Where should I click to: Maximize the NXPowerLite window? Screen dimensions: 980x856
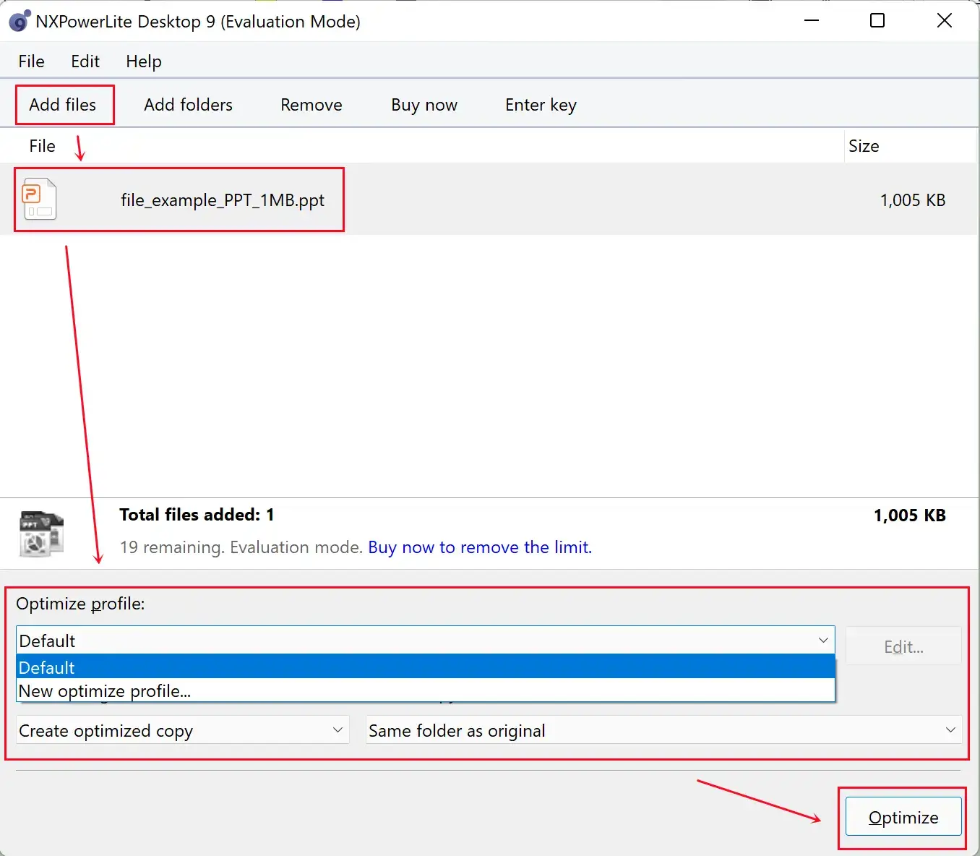click(877, 21)
